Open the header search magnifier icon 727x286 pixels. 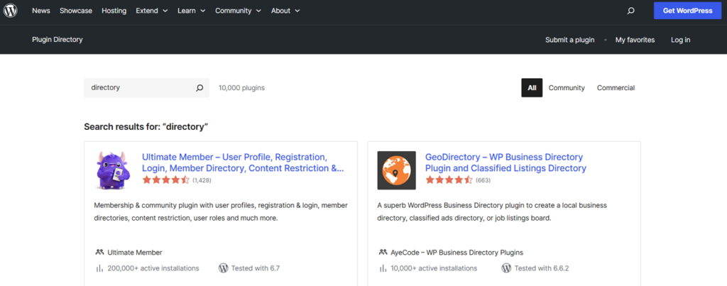[x=630, y=11]
